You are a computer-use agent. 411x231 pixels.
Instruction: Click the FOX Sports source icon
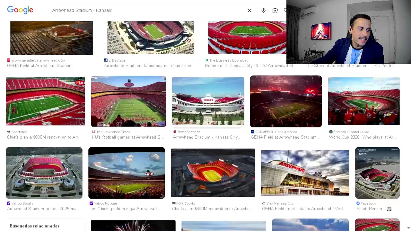click(174, 203)
